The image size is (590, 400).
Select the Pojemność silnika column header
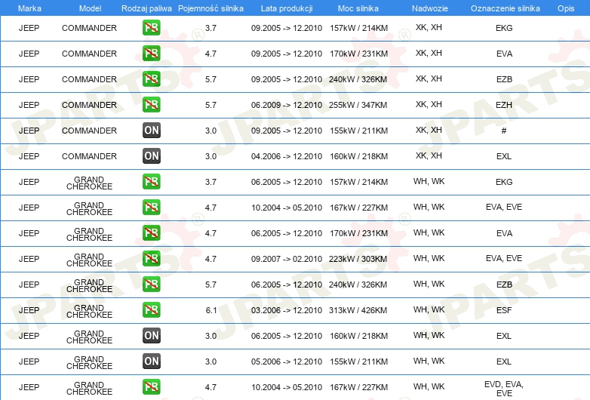click(210, 8)
